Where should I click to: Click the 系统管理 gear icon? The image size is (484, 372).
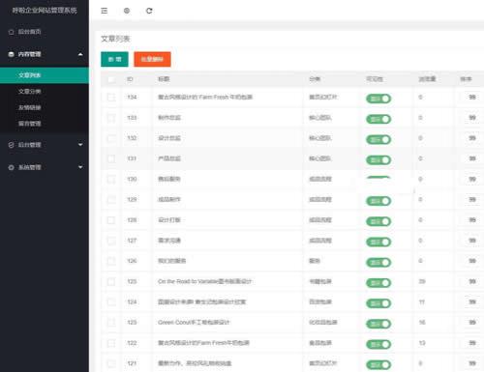coord(12,167)
